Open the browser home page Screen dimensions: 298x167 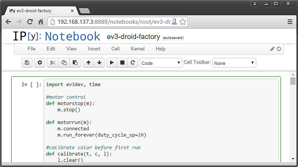click(41, 22)
